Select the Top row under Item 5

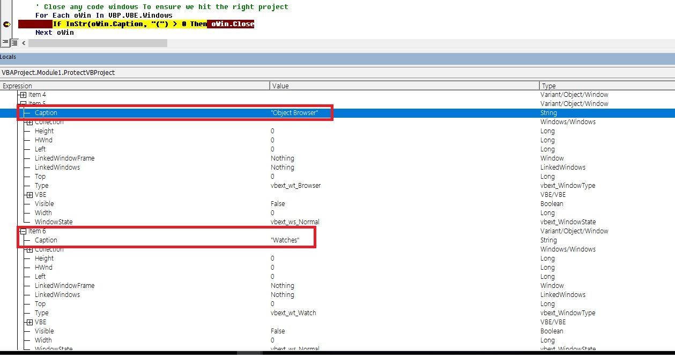point(337,177)
